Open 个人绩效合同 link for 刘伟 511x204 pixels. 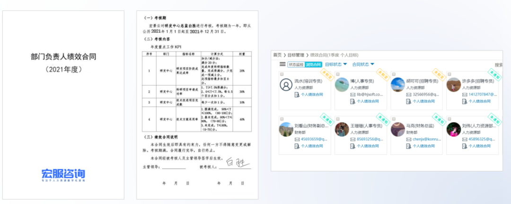coord(480,146)
